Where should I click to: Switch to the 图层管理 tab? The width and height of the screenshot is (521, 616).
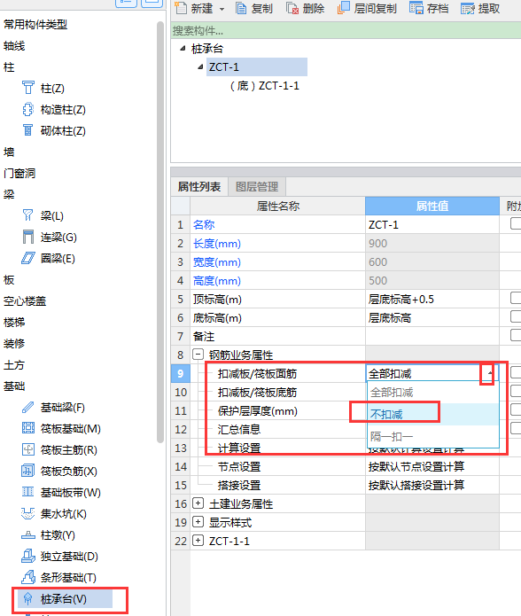pyautogui.click(x=257, y=187)
